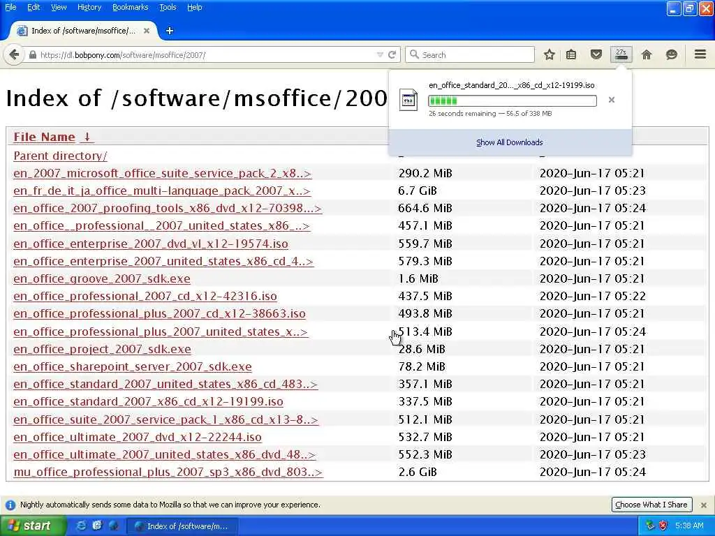Bookmark this page with the star icon
Screen dimensions: 715x536
point(549,54)
